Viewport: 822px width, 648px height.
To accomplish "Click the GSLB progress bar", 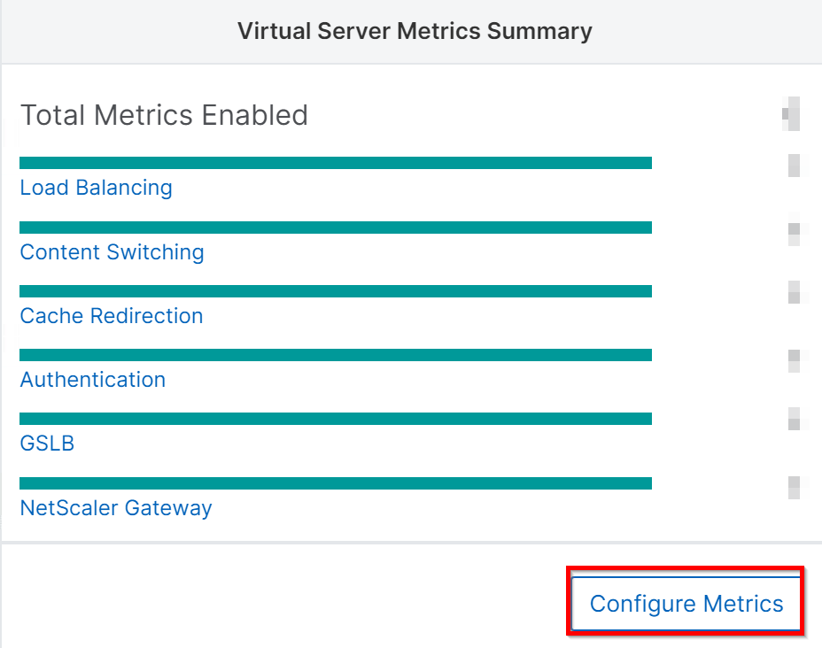I will [336, 419].
